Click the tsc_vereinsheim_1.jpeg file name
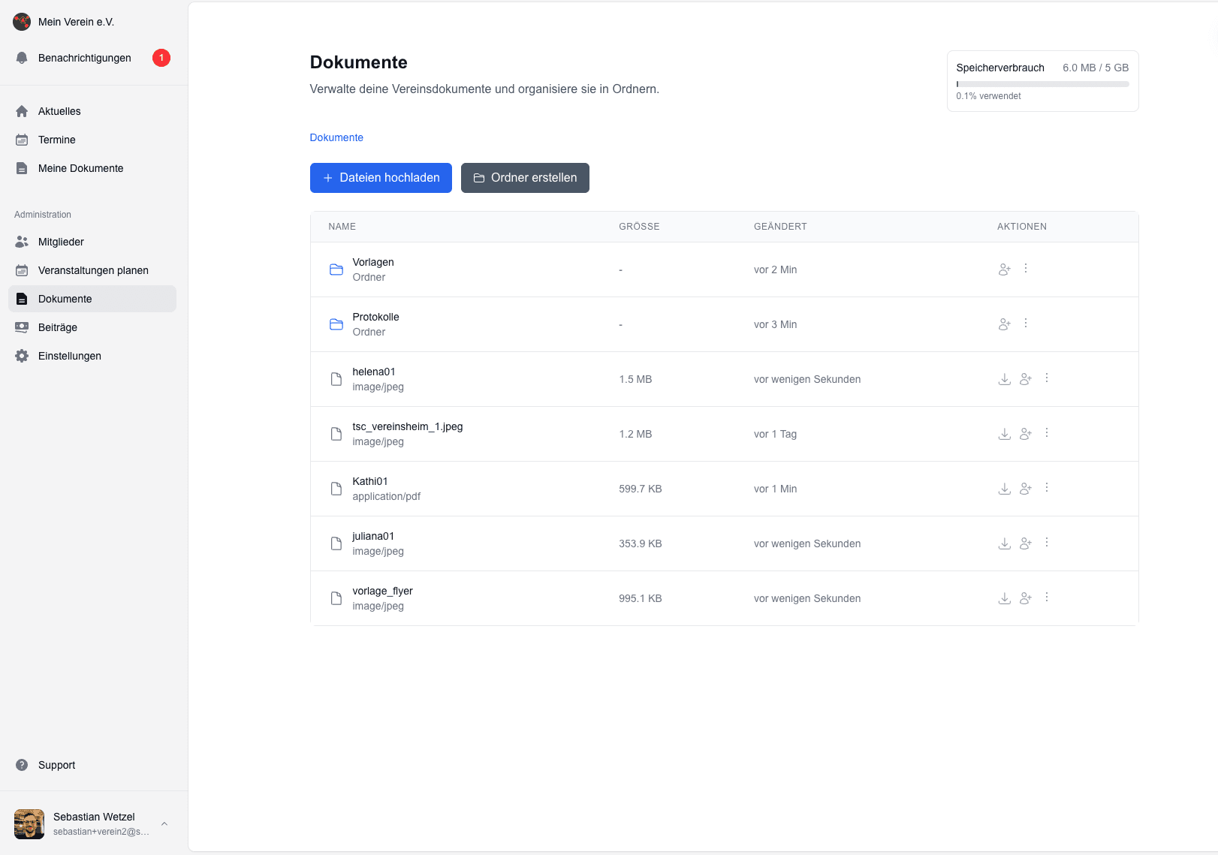This screenshot has width=1218, height=855. point(408,426)
